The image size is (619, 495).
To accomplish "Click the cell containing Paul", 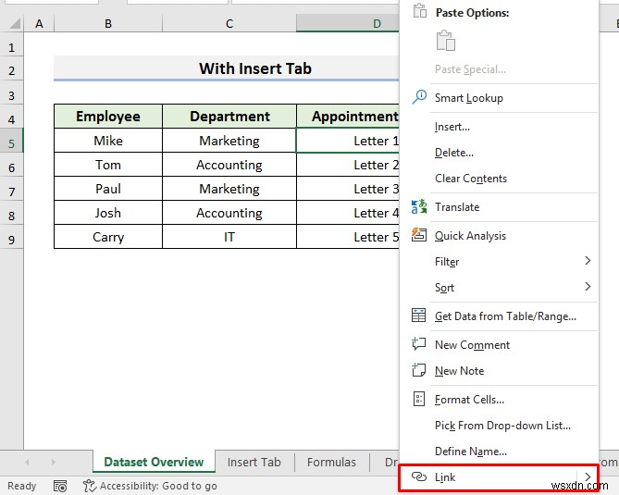I will tap(108, 189).
